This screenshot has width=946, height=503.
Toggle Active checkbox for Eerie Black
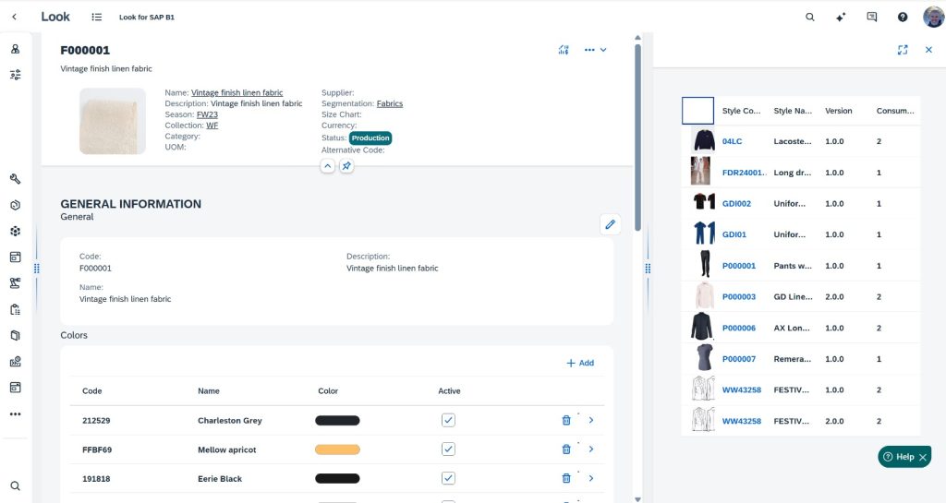click(x=448, y=478)
